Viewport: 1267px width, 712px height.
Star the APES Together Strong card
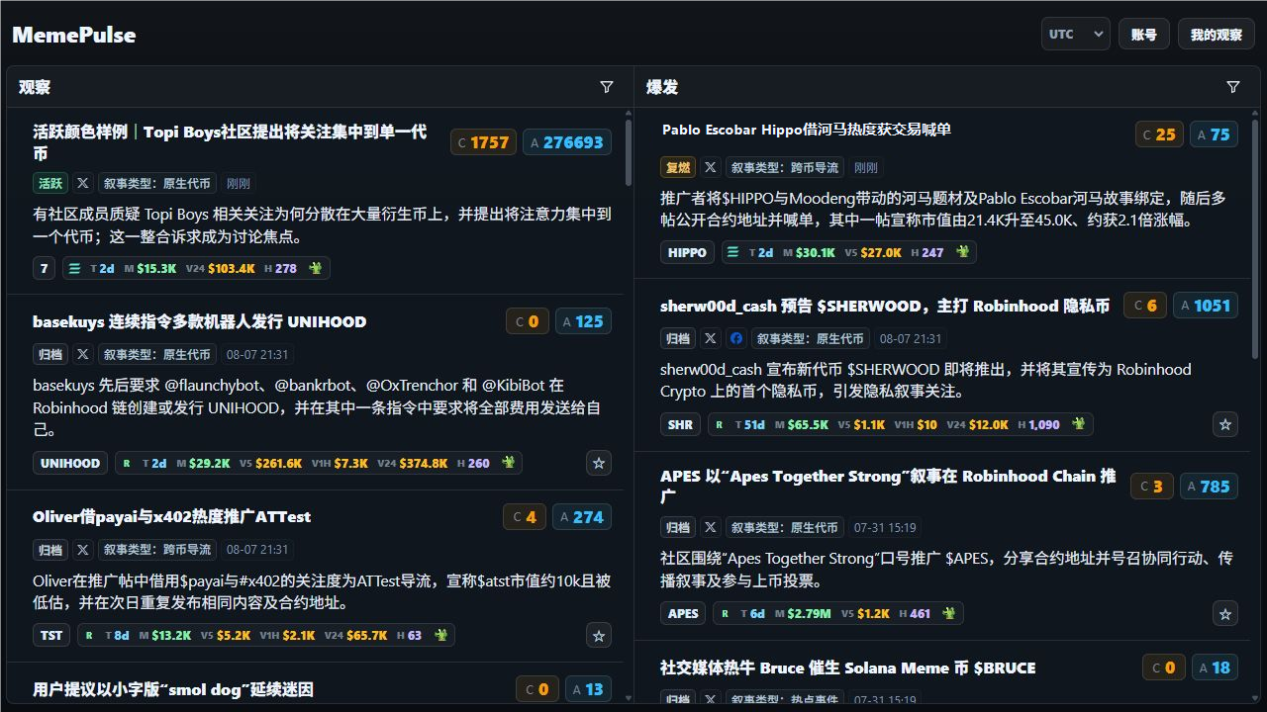1225,613
